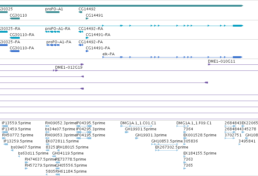Screen dimensions: 258x176
Task: Click the IP13559.5prime EST label
Action: click(x=16, y=123)
